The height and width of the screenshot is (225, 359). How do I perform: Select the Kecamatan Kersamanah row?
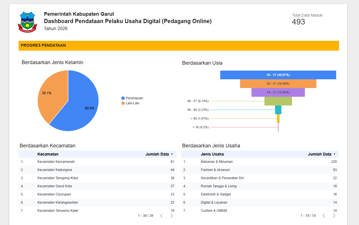click(x=97, y=162)
